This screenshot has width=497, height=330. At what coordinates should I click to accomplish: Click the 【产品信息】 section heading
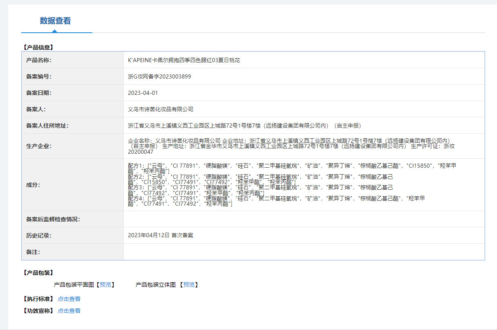pos(38,47)
